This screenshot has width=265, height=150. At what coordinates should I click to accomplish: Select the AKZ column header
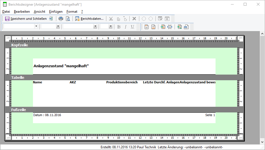pyautogui.click(x=73, y=82)
